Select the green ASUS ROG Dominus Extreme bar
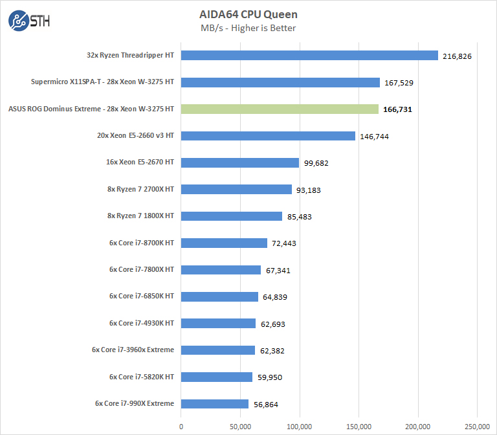Screen dimensions: 497x435 (x=280, y=109)
